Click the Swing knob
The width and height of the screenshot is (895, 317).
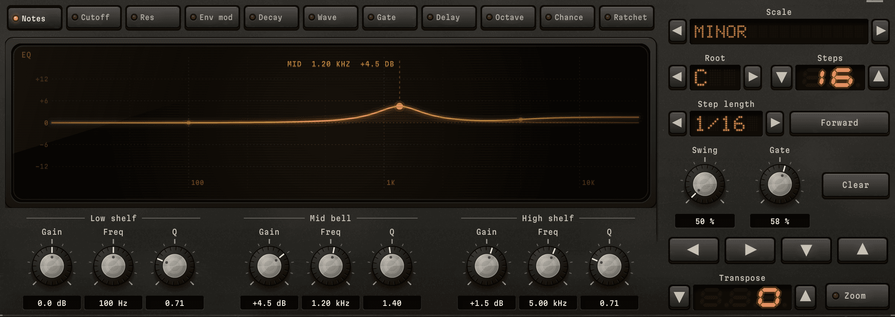pyautogui.click(x=704, y=184)
